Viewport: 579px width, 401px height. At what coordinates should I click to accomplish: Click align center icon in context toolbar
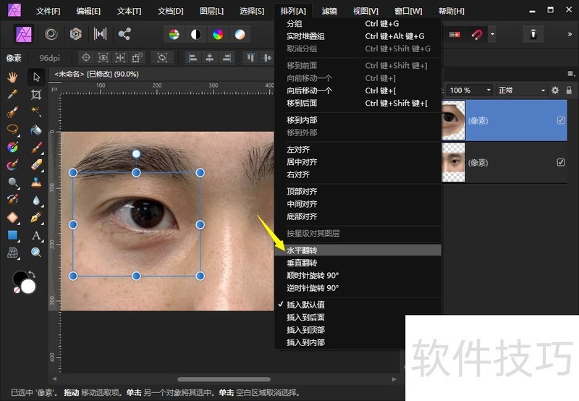click(x=210, y=58)
